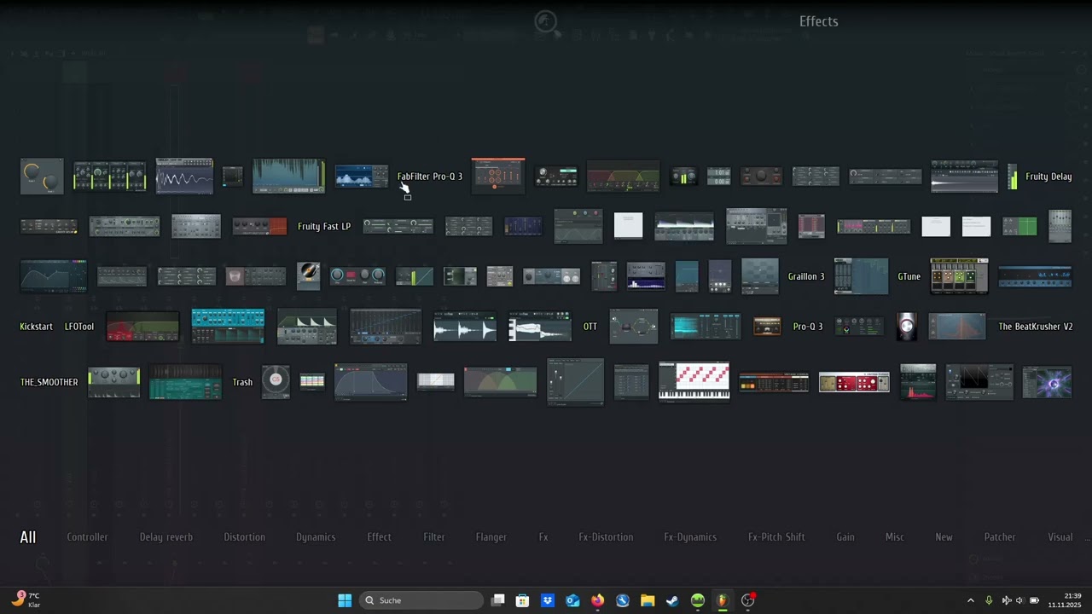Click the volume icon in the system tray

click(x=1019, y=600)
